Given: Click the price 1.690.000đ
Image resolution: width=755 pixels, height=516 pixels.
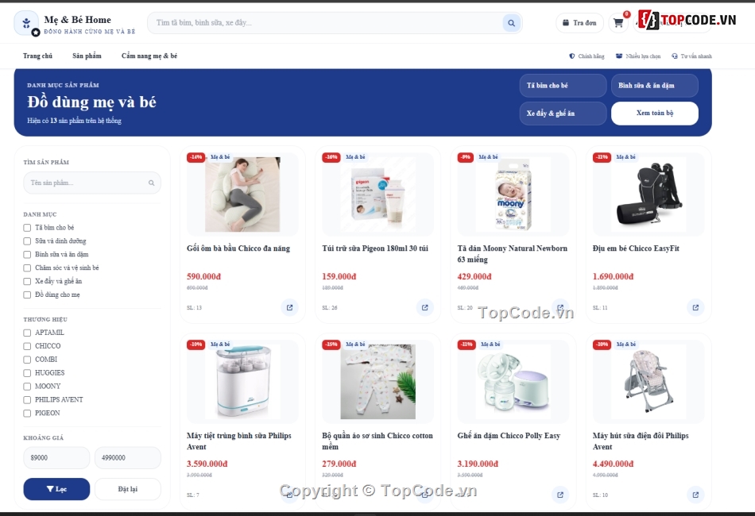Looking at the screenshot, I should tap(613, 276).
